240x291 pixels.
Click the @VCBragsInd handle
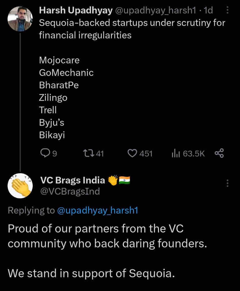coord(71,191)
